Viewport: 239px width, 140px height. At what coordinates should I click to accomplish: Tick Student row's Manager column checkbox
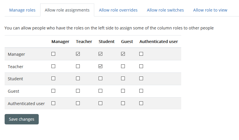pyautogui.click(x=53, y=79)
